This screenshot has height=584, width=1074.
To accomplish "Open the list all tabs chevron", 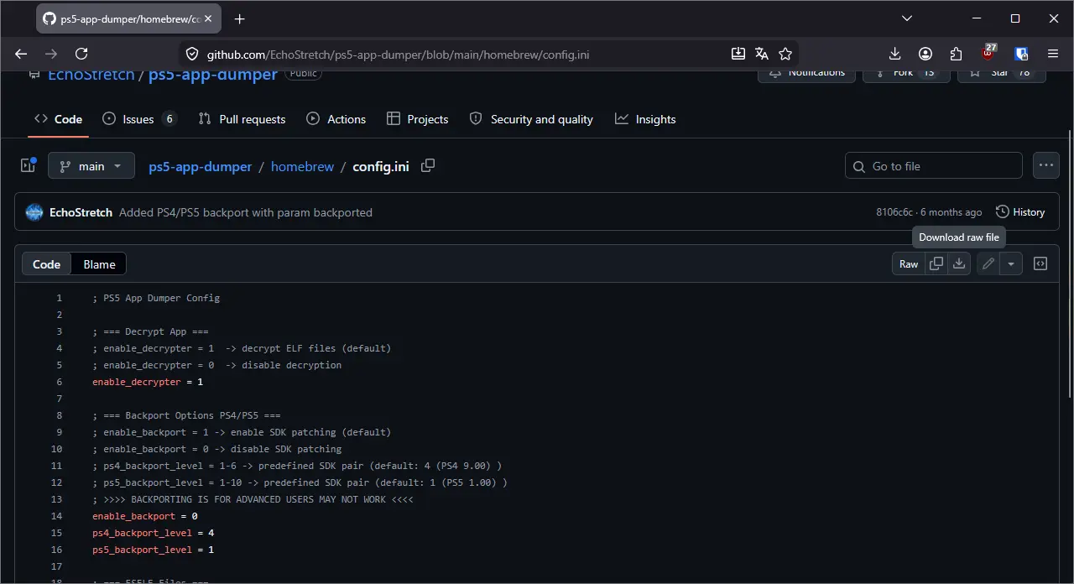I will point(907,18).
